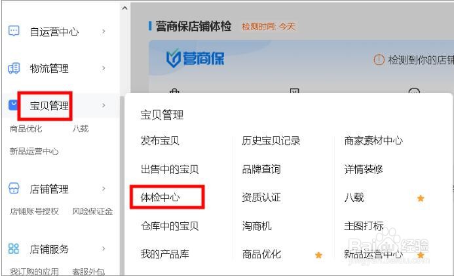Select 淘商机
The image size is (454, 276).
[257, 226]
